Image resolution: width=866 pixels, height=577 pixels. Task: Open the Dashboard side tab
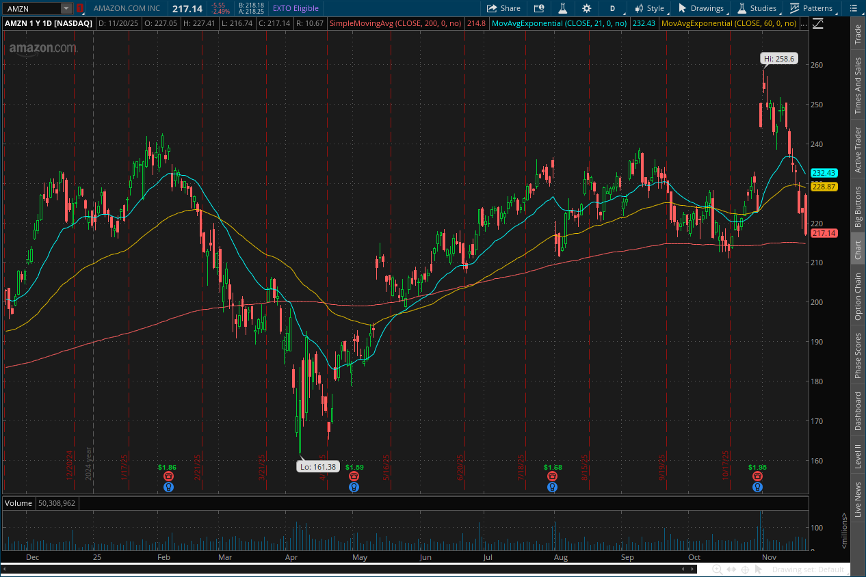tap(858, 411)
